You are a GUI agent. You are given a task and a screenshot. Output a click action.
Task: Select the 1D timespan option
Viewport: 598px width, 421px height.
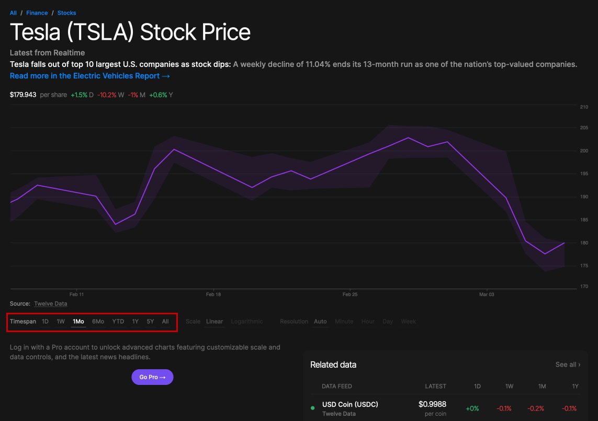[45, 322]
